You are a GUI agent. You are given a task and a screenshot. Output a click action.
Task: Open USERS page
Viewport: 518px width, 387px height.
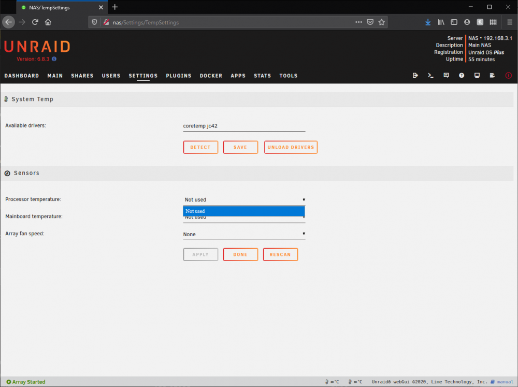coord(111,76)
